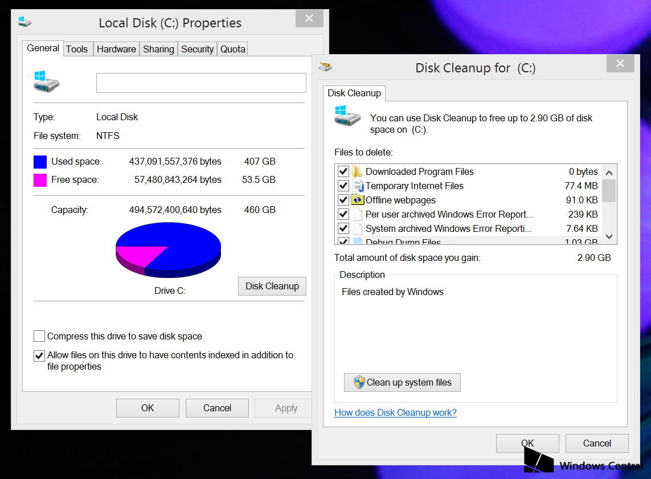Enable compress this drive to save disk space

point(39,336)
